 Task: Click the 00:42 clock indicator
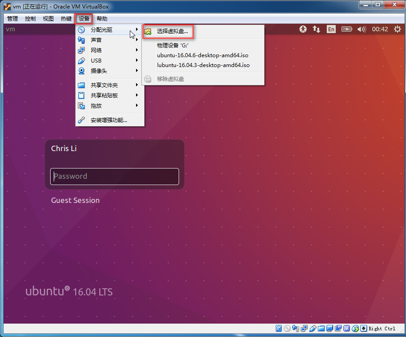pyautogui.click(x=380, y=29)
